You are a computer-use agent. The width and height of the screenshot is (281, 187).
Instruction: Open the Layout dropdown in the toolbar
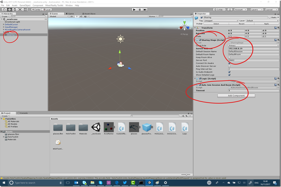271,10
